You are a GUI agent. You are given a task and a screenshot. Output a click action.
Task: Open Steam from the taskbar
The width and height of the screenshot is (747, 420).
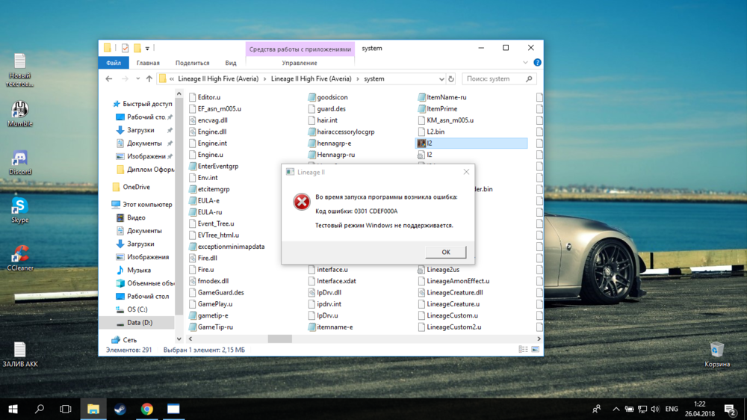pyautogui.click(x=120, y=409)
